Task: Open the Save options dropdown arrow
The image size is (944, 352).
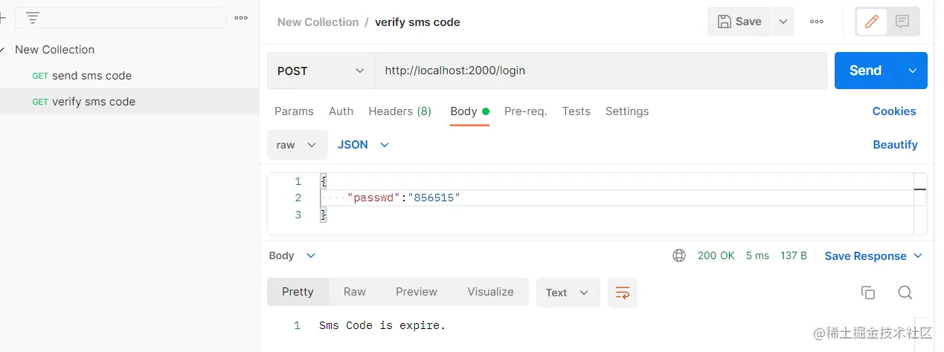Action: [x=783, y=22]
